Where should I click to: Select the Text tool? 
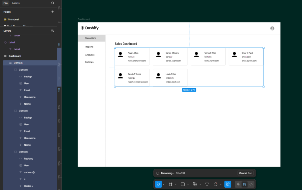click(207, 184)
